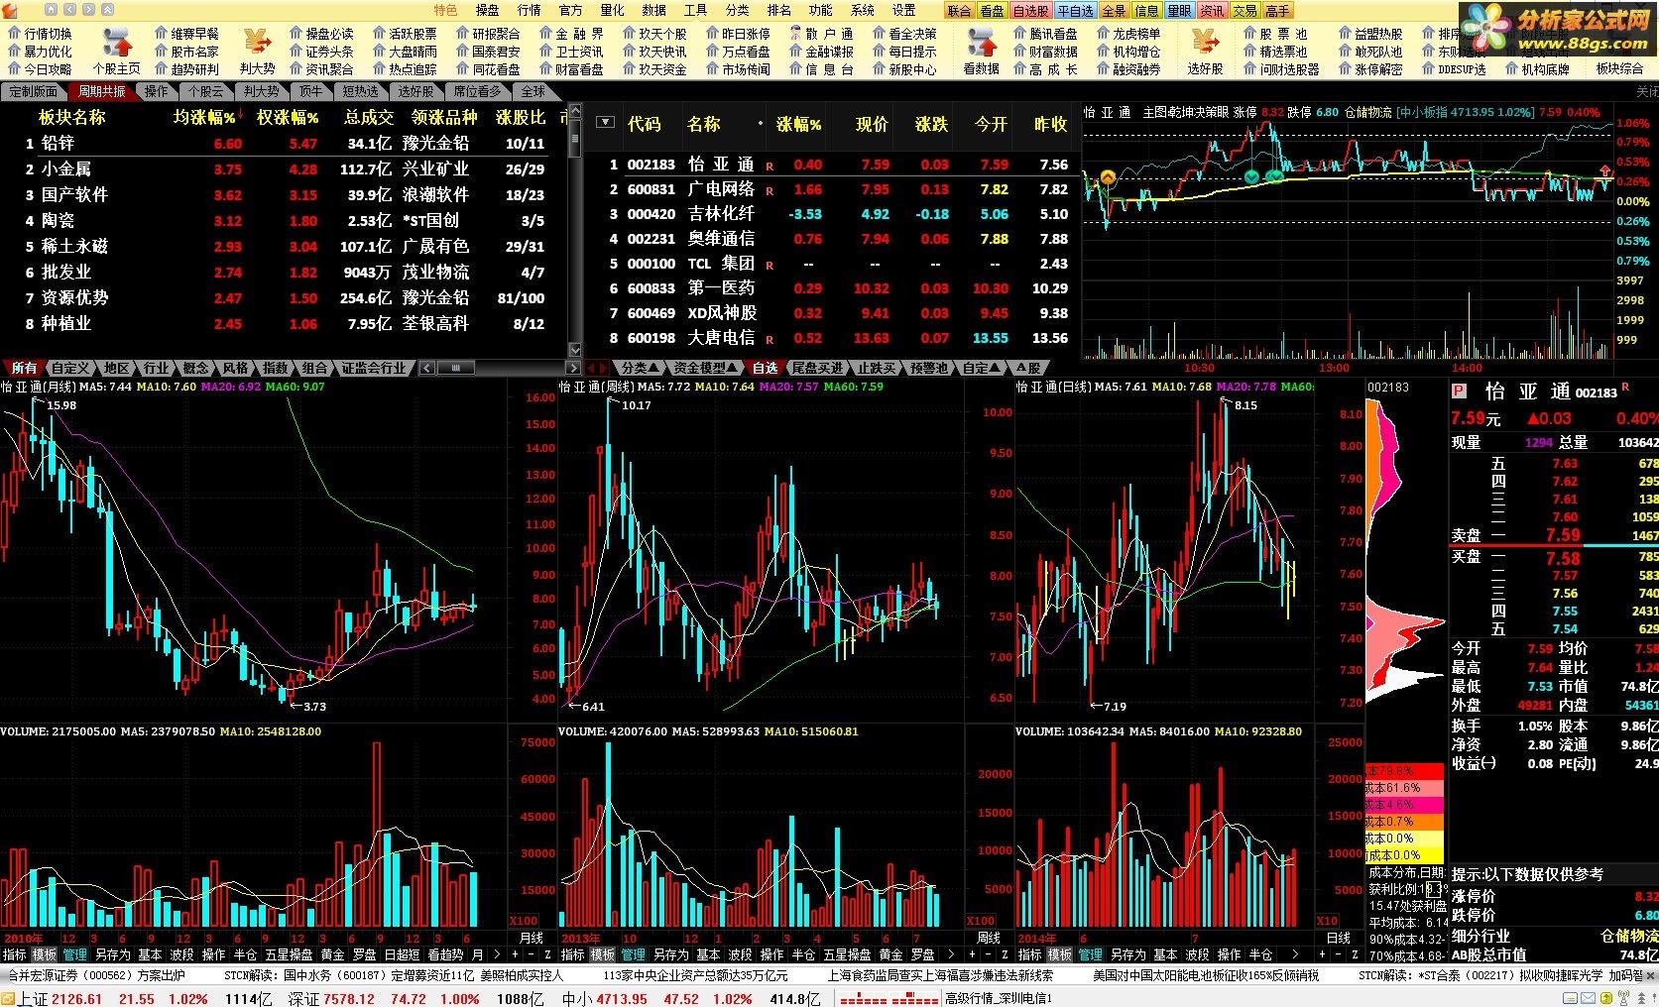Open the 判大势 yen icon
The width and height of the screenshot is (1659, 1007).
tap(257, 52)
